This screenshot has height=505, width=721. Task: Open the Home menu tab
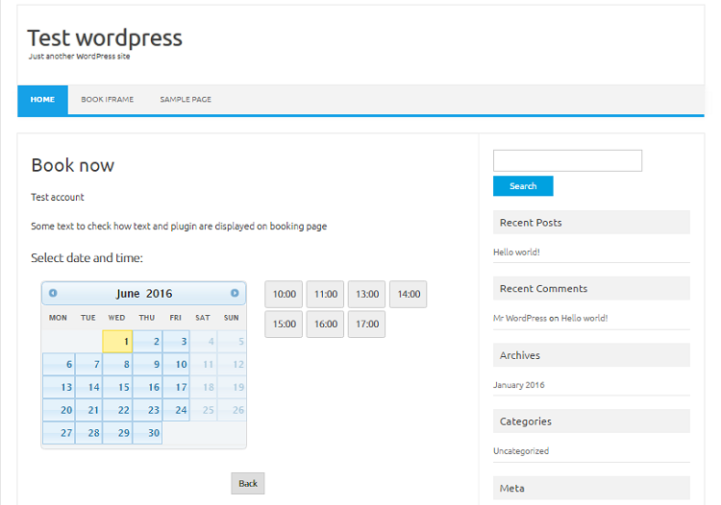point(42,100)
